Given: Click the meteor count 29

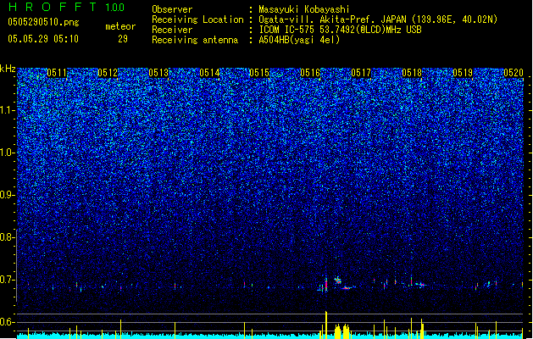Looking at the screenshot, I should [123, 39].
